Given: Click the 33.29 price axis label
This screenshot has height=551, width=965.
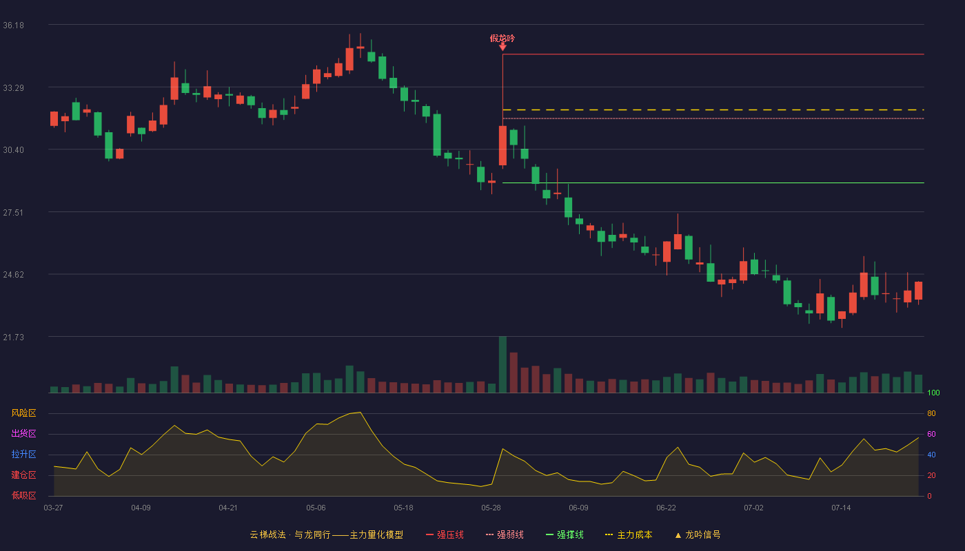Looking at the screenshot, I should [13, 88].
